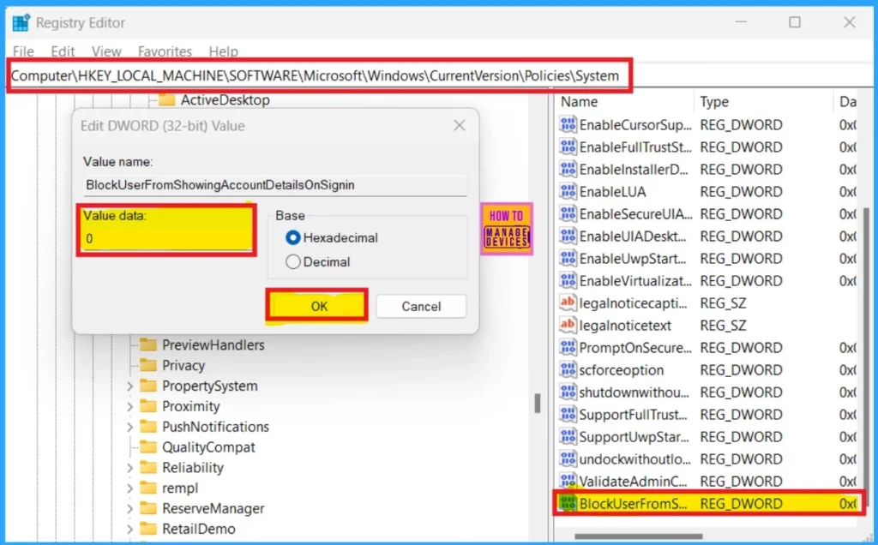Select the ReserveManager tree key
The image size is (878, 545).
[x=213, y=509]
